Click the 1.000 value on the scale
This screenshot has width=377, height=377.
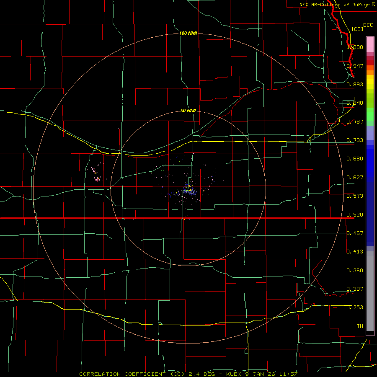[x=355, y=47]
